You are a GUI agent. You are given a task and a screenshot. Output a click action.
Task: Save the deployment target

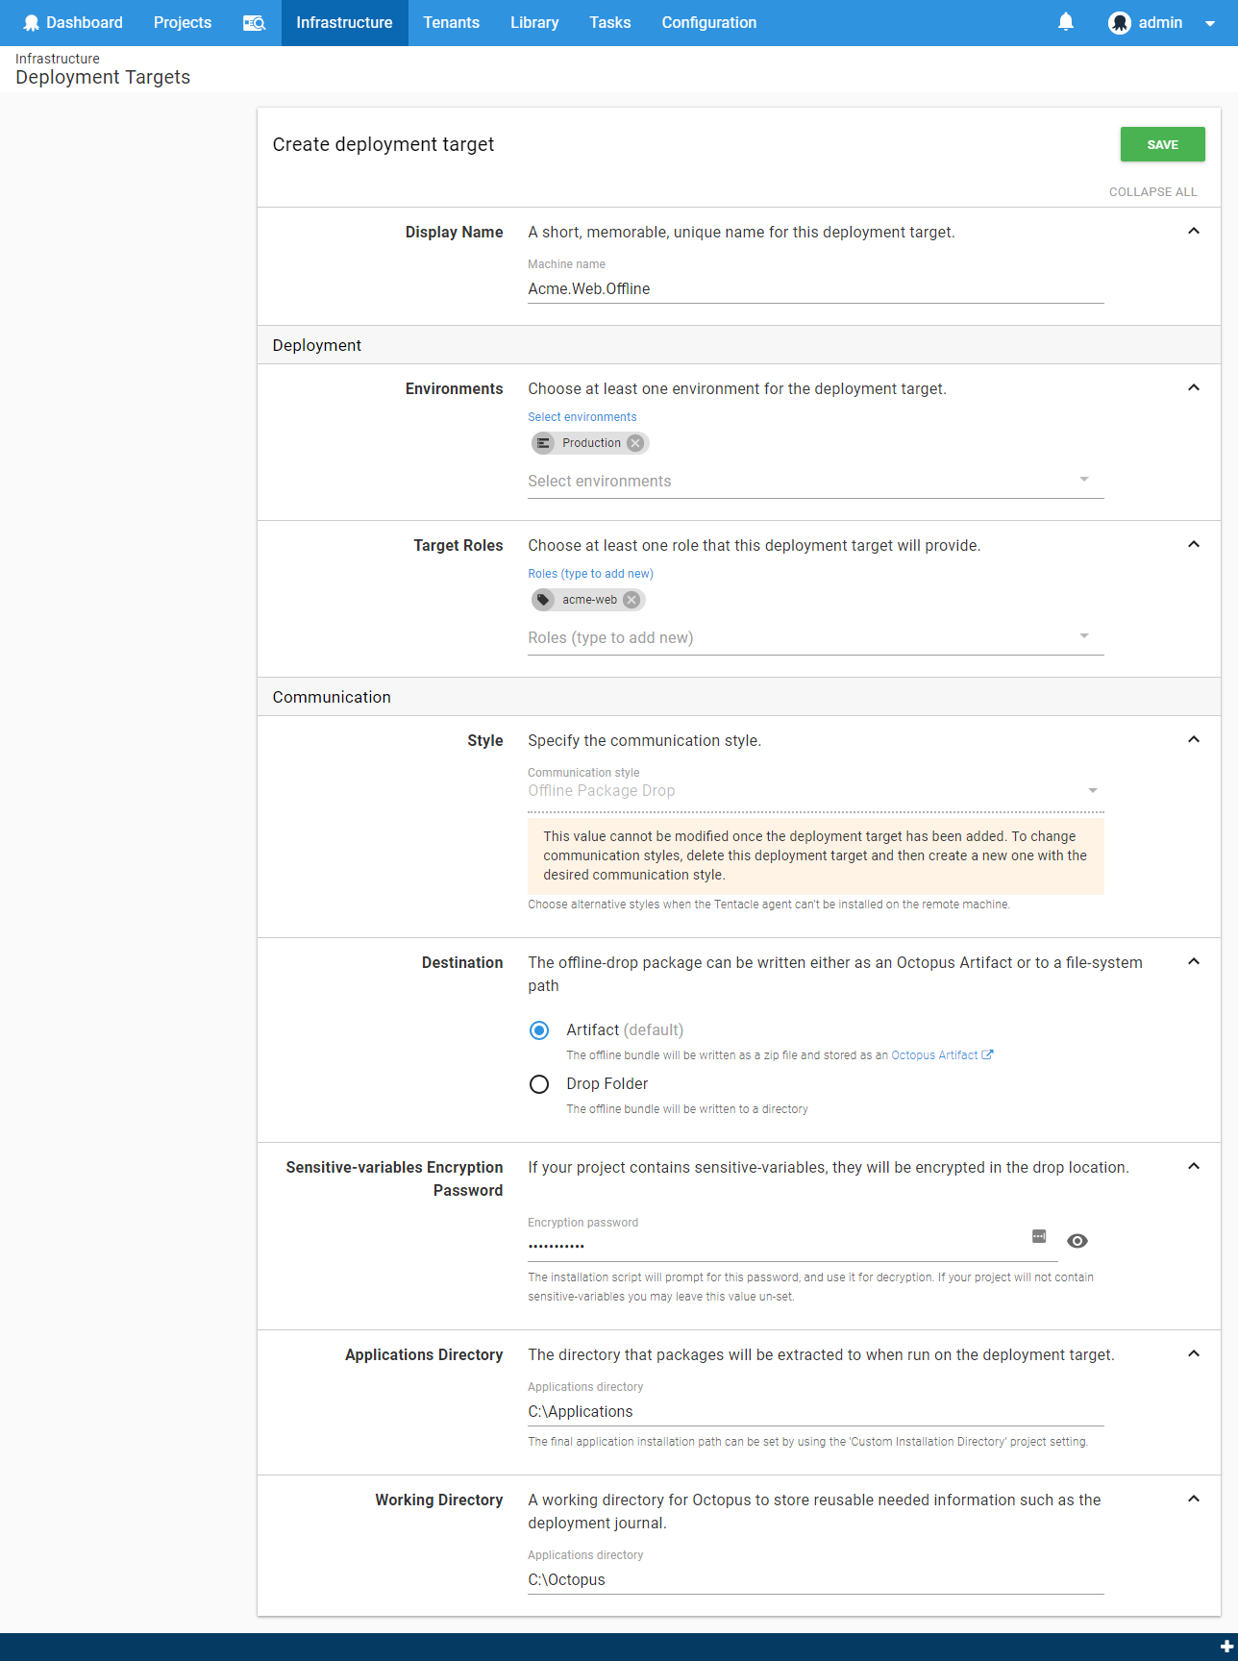pos(1162,144)
